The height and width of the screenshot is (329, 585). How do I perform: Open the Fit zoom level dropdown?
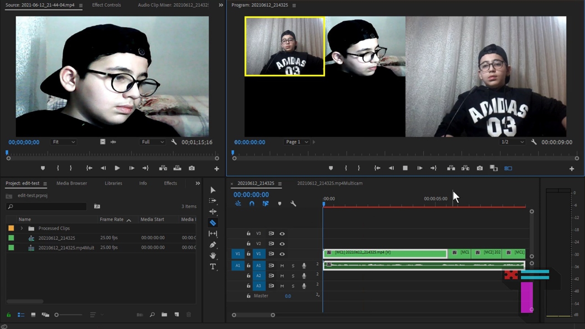[x=64, y=142]
